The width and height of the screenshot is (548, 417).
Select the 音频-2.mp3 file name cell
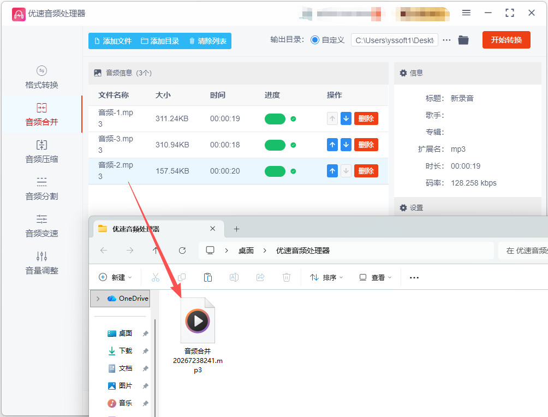[116, 171]
